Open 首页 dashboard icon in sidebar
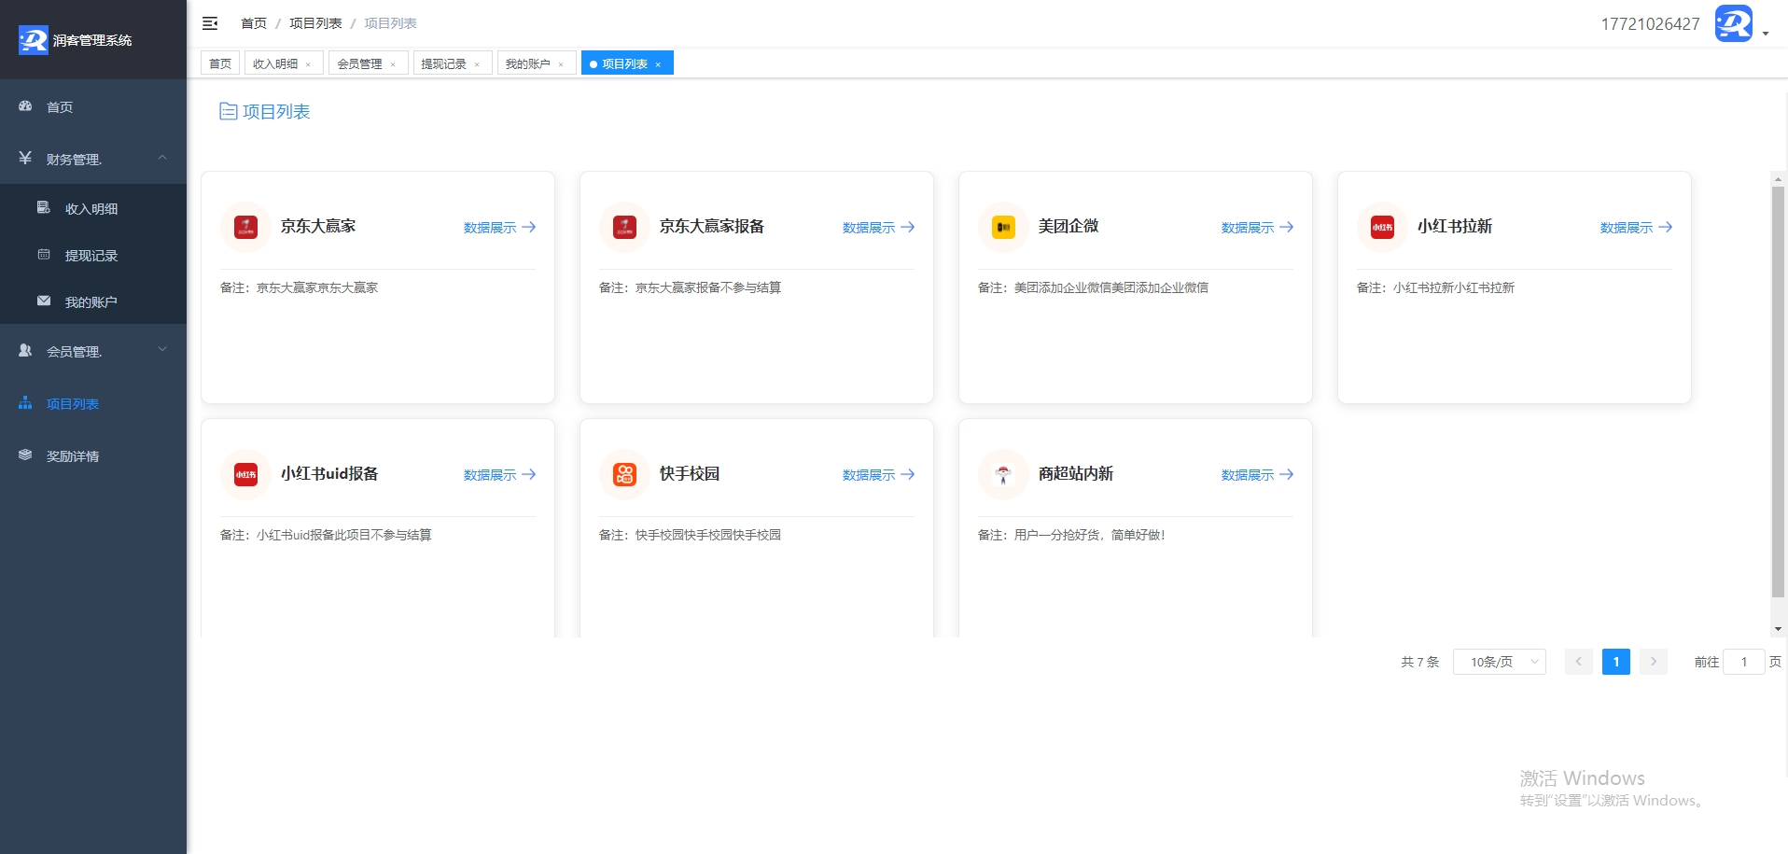1788x854 pixels. tap(25, 106)
